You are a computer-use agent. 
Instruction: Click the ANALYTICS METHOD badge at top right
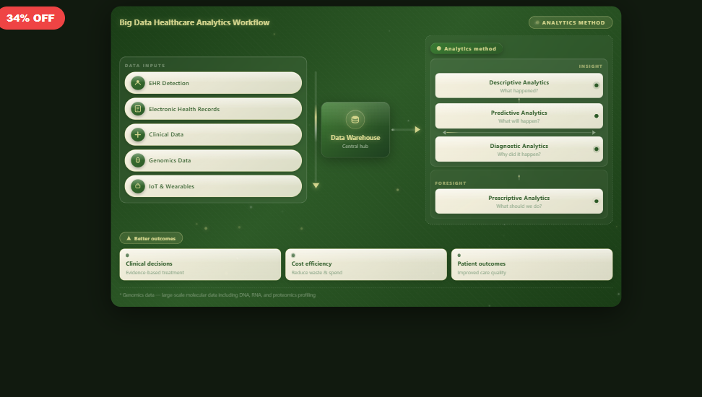[571, 22]
